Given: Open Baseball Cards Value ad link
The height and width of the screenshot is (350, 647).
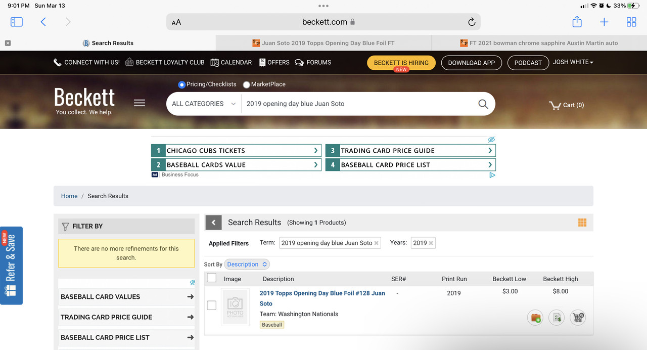Looking at the screenshot, I should (x=236, y=165).
